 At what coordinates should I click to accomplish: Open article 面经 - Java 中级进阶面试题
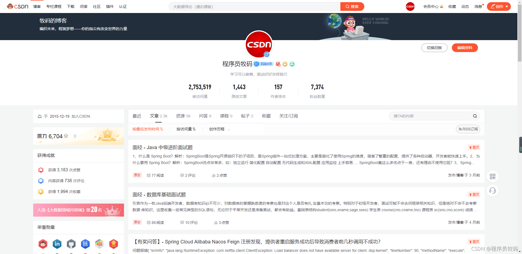tap(163, 147)
